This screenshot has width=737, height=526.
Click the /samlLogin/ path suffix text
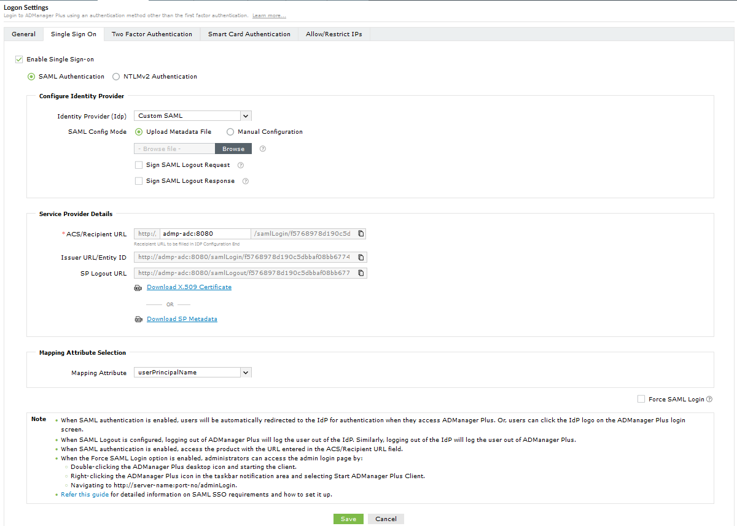point(302,234)
